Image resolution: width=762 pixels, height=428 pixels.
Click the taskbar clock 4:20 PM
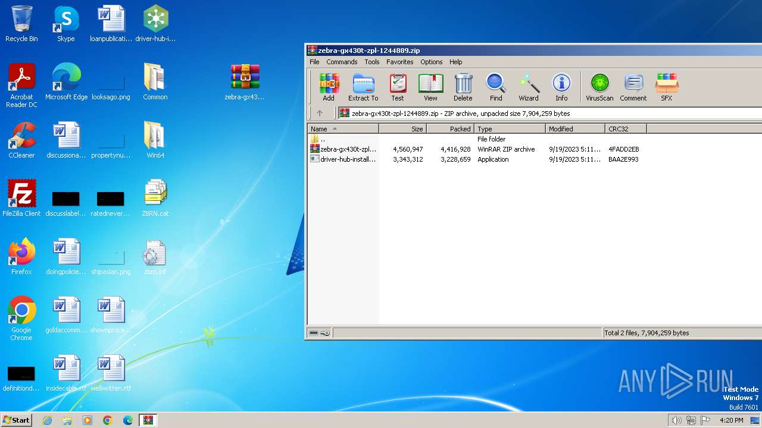click(731, 420)
